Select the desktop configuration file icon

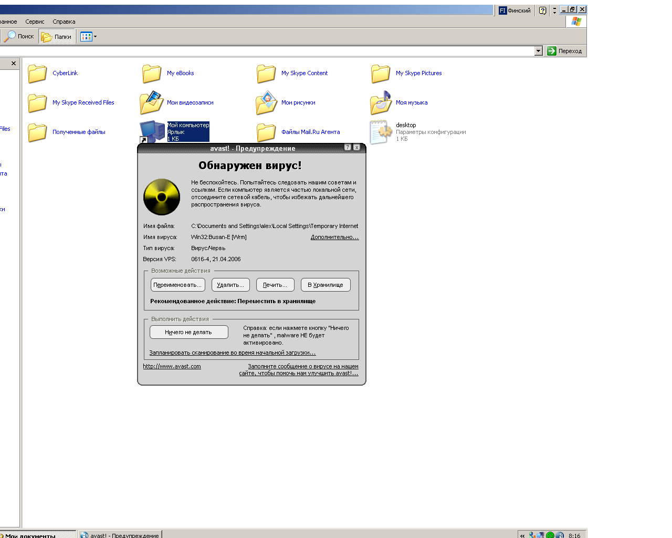click(x=381, y=132)
